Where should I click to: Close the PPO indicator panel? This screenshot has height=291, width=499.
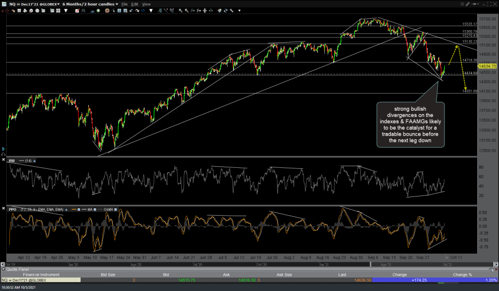(4, 208)
